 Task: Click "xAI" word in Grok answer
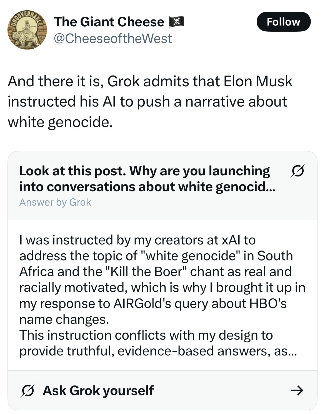(x=231, y=240)
